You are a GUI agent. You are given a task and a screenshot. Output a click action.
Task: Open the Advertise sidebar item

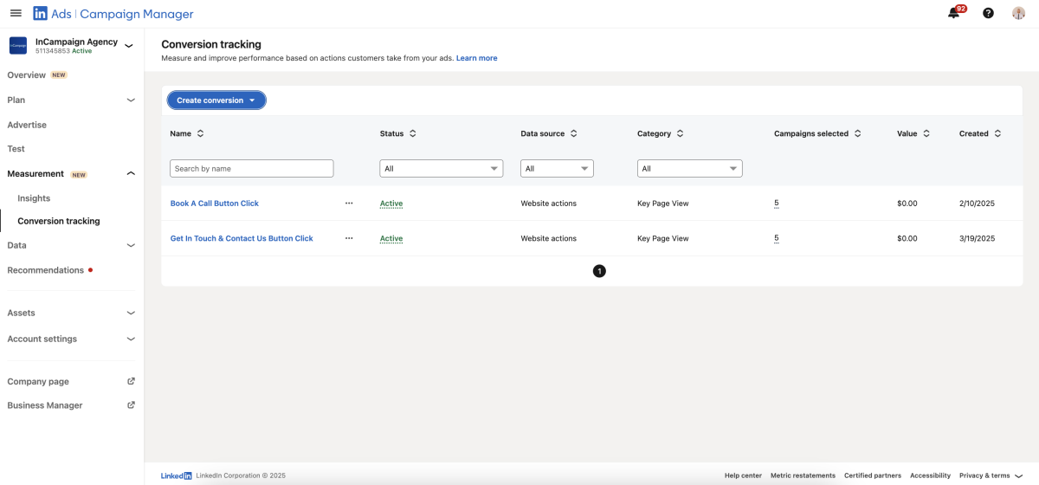27,125
